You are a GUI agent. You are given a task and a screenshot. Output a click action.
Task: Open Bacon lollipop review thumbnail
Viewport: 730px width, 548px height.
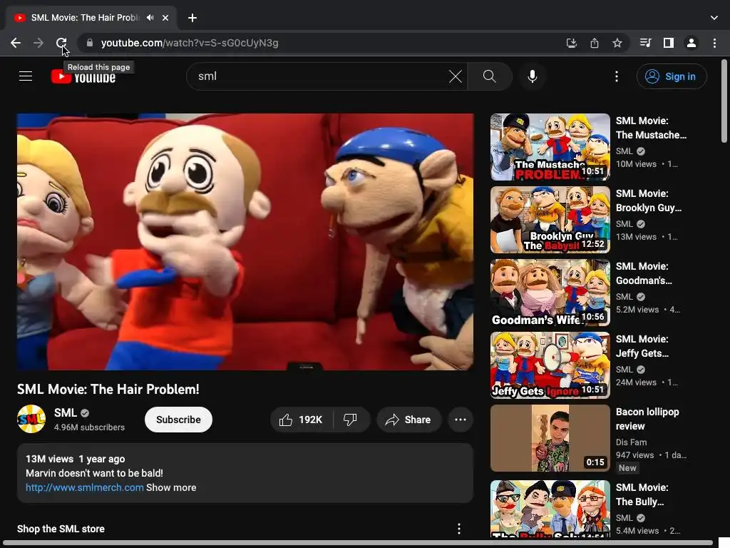(x=550, y=437)
